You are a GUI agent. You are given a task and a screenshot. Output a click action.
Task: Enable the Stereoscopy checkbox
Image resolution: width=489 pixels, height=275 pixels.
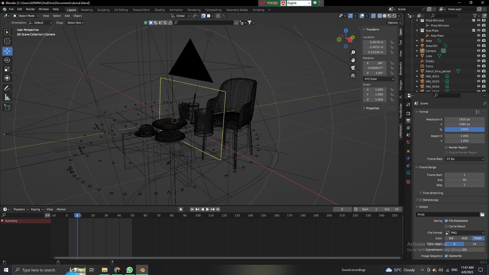click(420, 200)
